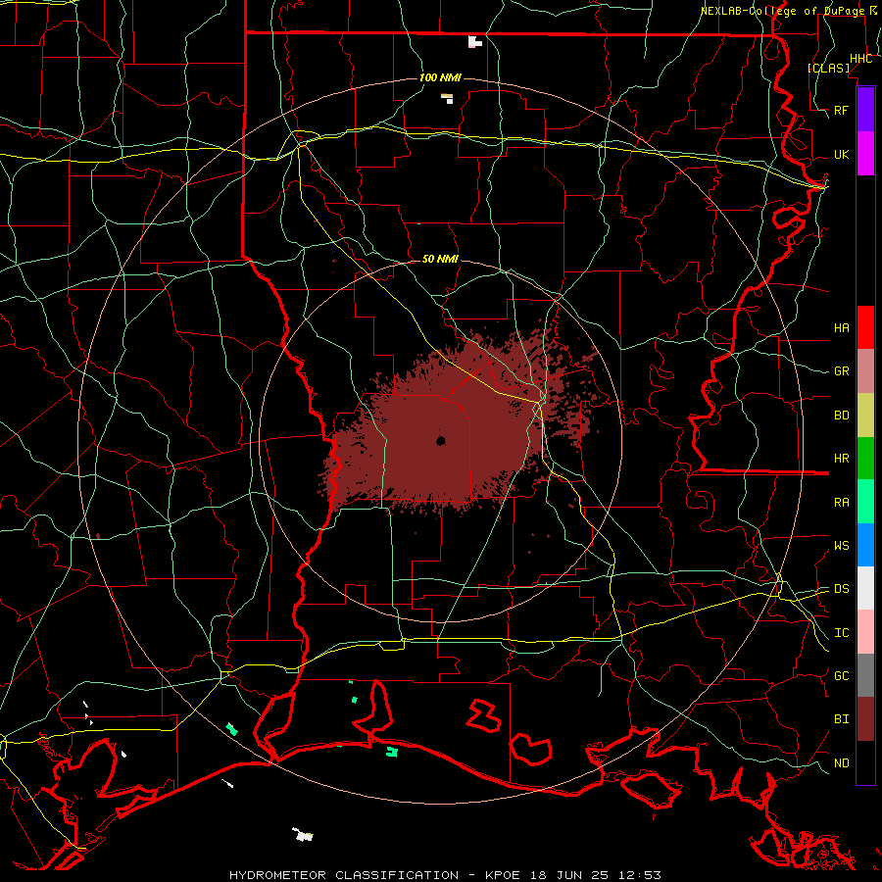This screenshot has width=882, height=882.
Task: Select the light pink IC legend swatch
Action: (x=865, y=632)
